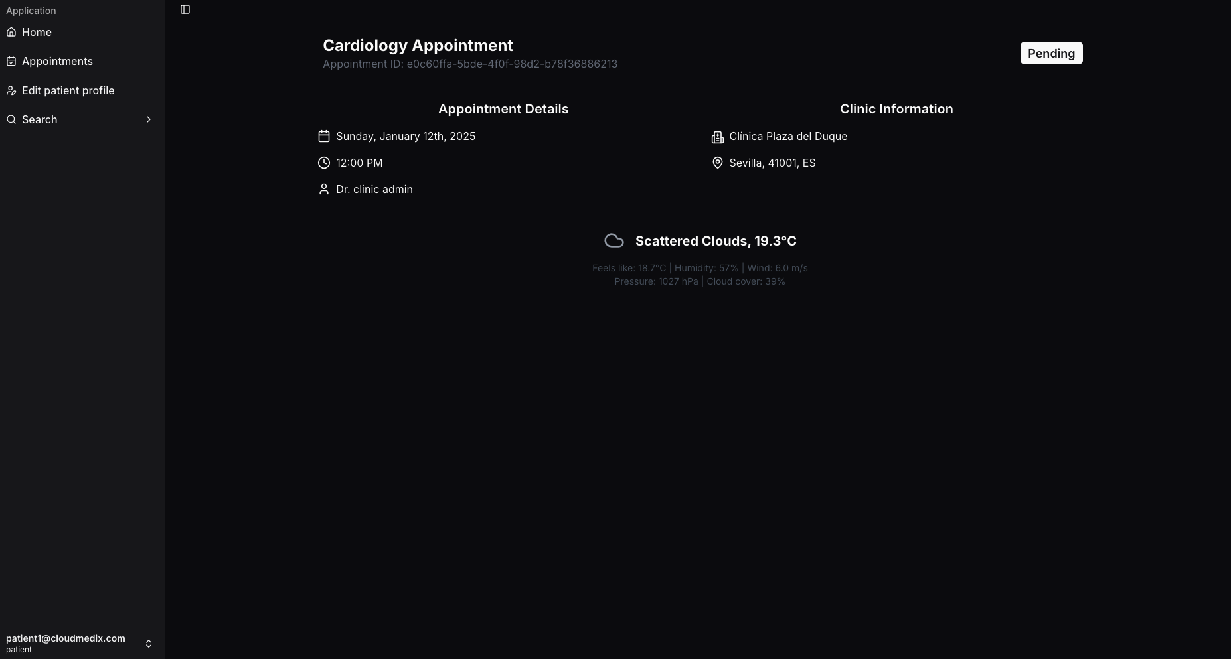Image resolution: width=1231 pixels, height=659 pixels.
Task: Expand the Search submenu chevron
Action: click(149, 119)
